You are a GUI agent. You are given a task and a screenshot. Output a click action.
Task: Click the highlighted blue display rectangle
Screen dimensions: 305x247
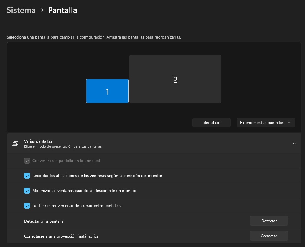107,91
